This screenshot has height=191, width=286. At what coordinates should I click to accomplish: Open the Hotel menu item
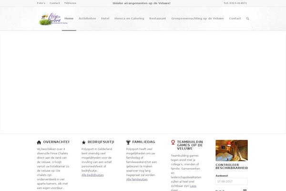tap(105, 19)
